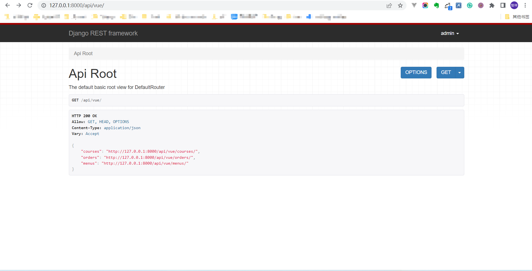This screenshot has width=532, height=271.
Task: Expand the admin user dropdown
Action: click(450, 33)
